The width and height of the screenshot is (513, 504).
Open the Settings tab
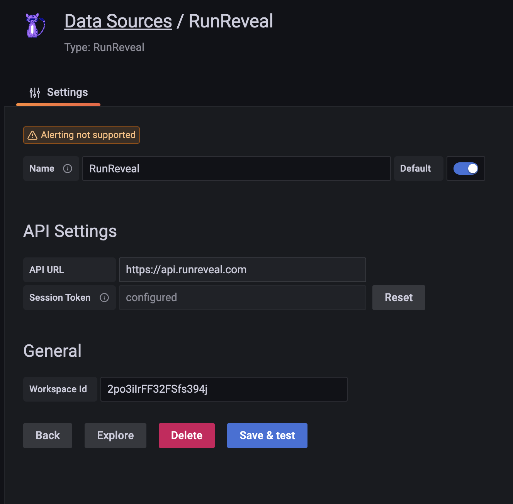click(x=58, y=92)
